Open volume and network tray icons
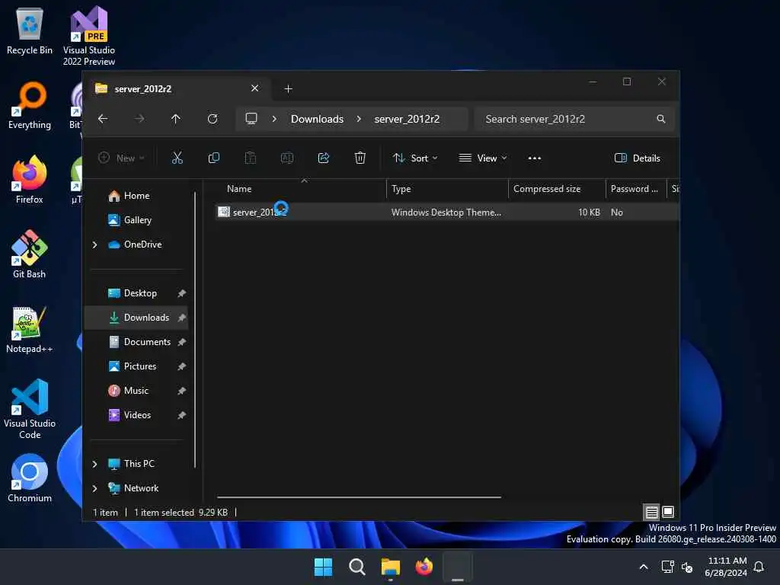The image size is (780, 585). point(677,567)
